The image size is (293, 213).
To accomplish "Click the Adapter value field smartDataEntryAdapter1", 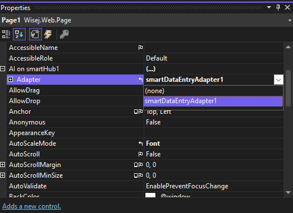I will coord(209,80).
